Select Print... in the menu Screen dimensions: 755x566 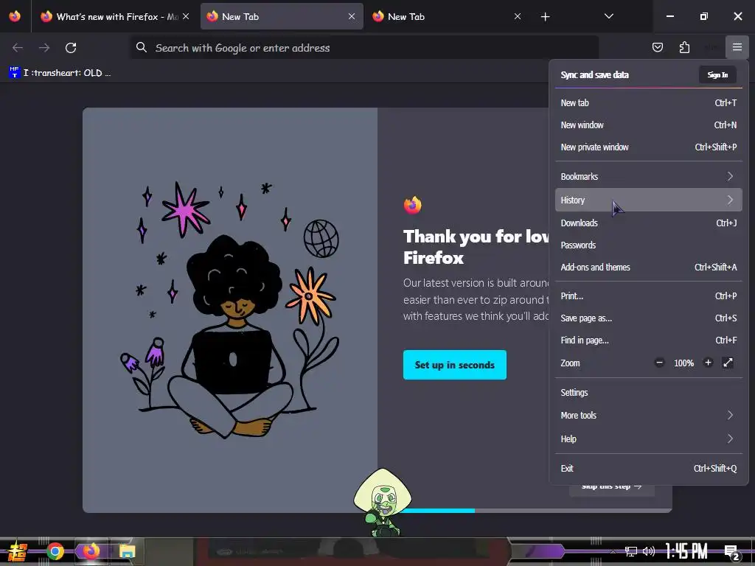coord(649,296)
